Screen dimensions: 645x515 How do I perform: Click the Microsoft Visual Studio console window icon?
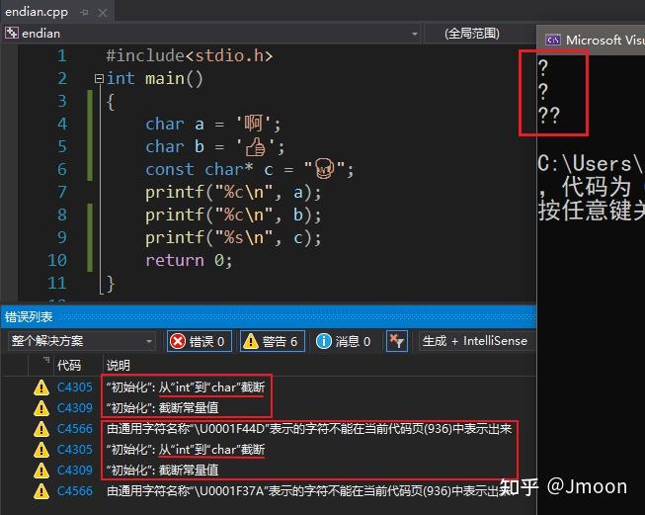click(x=553, y=40)
